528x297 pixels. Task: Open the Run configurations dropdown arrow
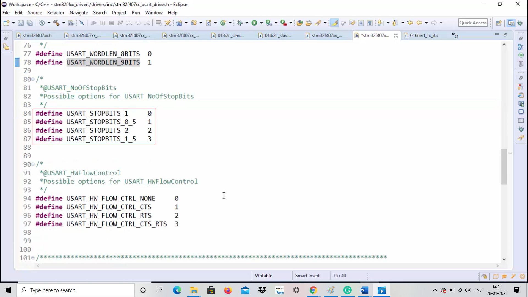point(261,23)
